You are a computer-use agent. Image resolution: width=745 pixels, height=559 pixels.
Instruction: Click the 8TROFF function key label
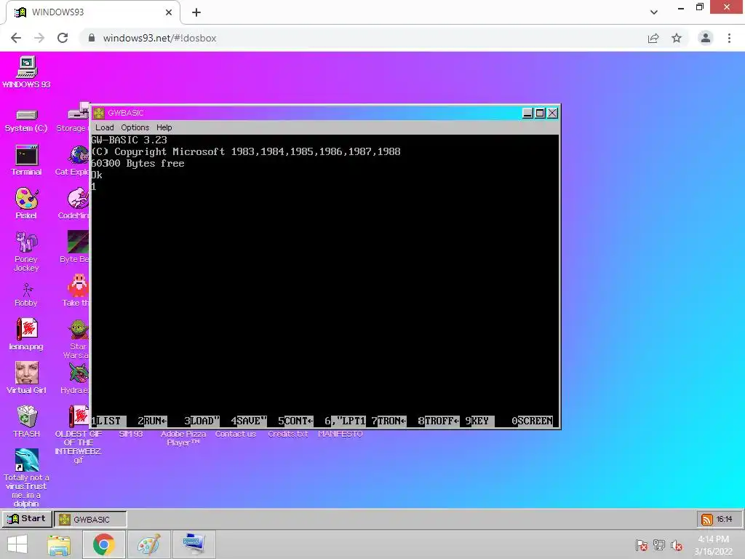[439, 421]
